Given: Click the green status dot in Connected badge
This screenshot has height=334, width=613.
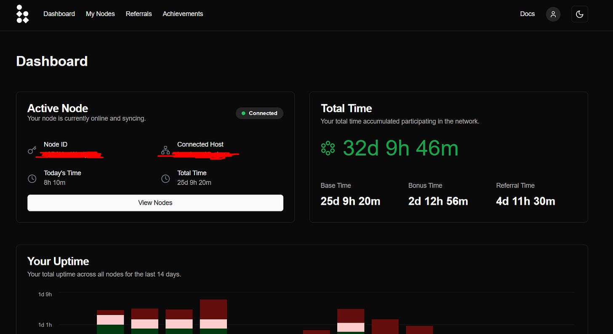Looking at the screenshot, I should tap(243, 113).
